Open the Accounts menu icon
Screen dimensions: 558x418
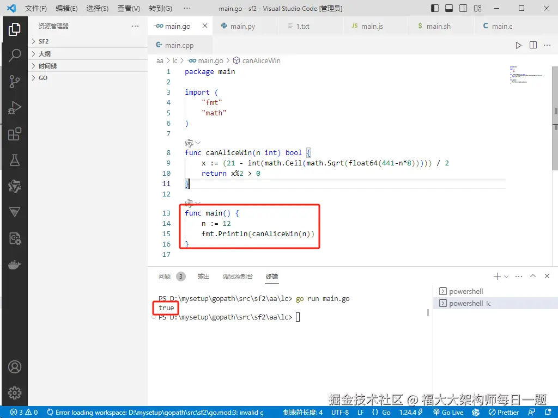(x=15, y=367)
